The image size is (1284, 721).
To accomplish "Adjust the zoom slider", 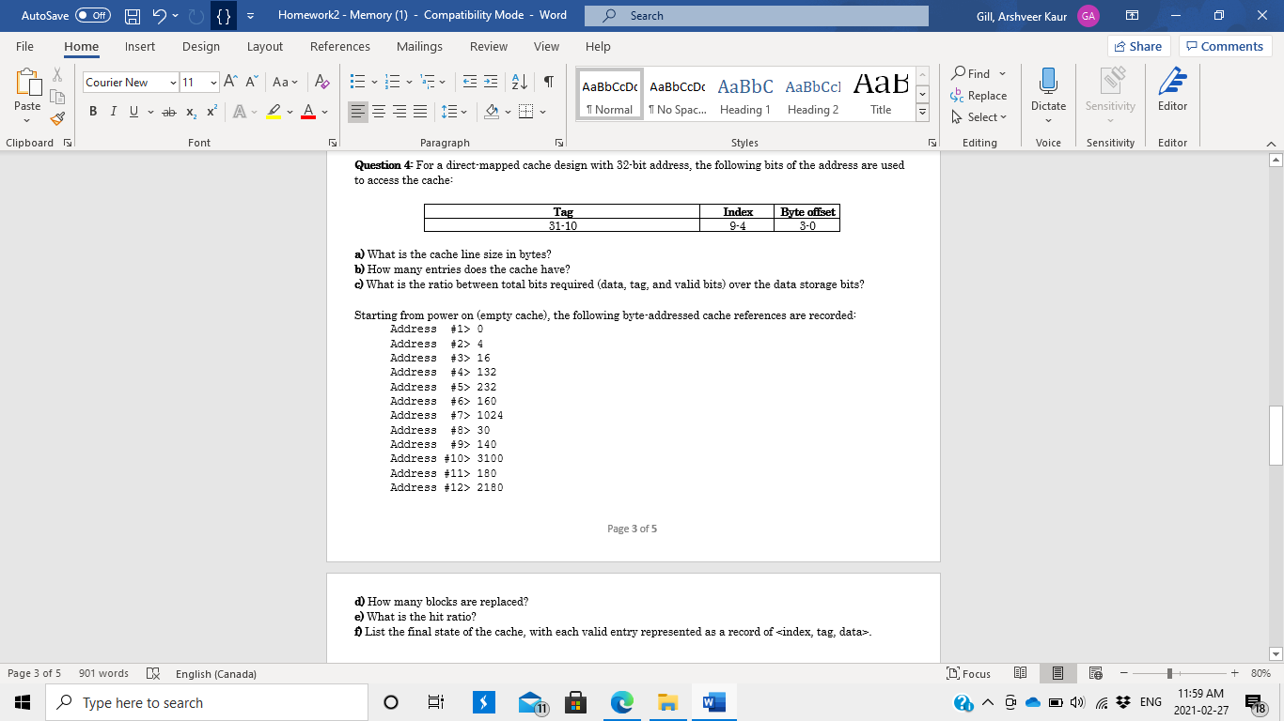I will [x=1170, y=673].
